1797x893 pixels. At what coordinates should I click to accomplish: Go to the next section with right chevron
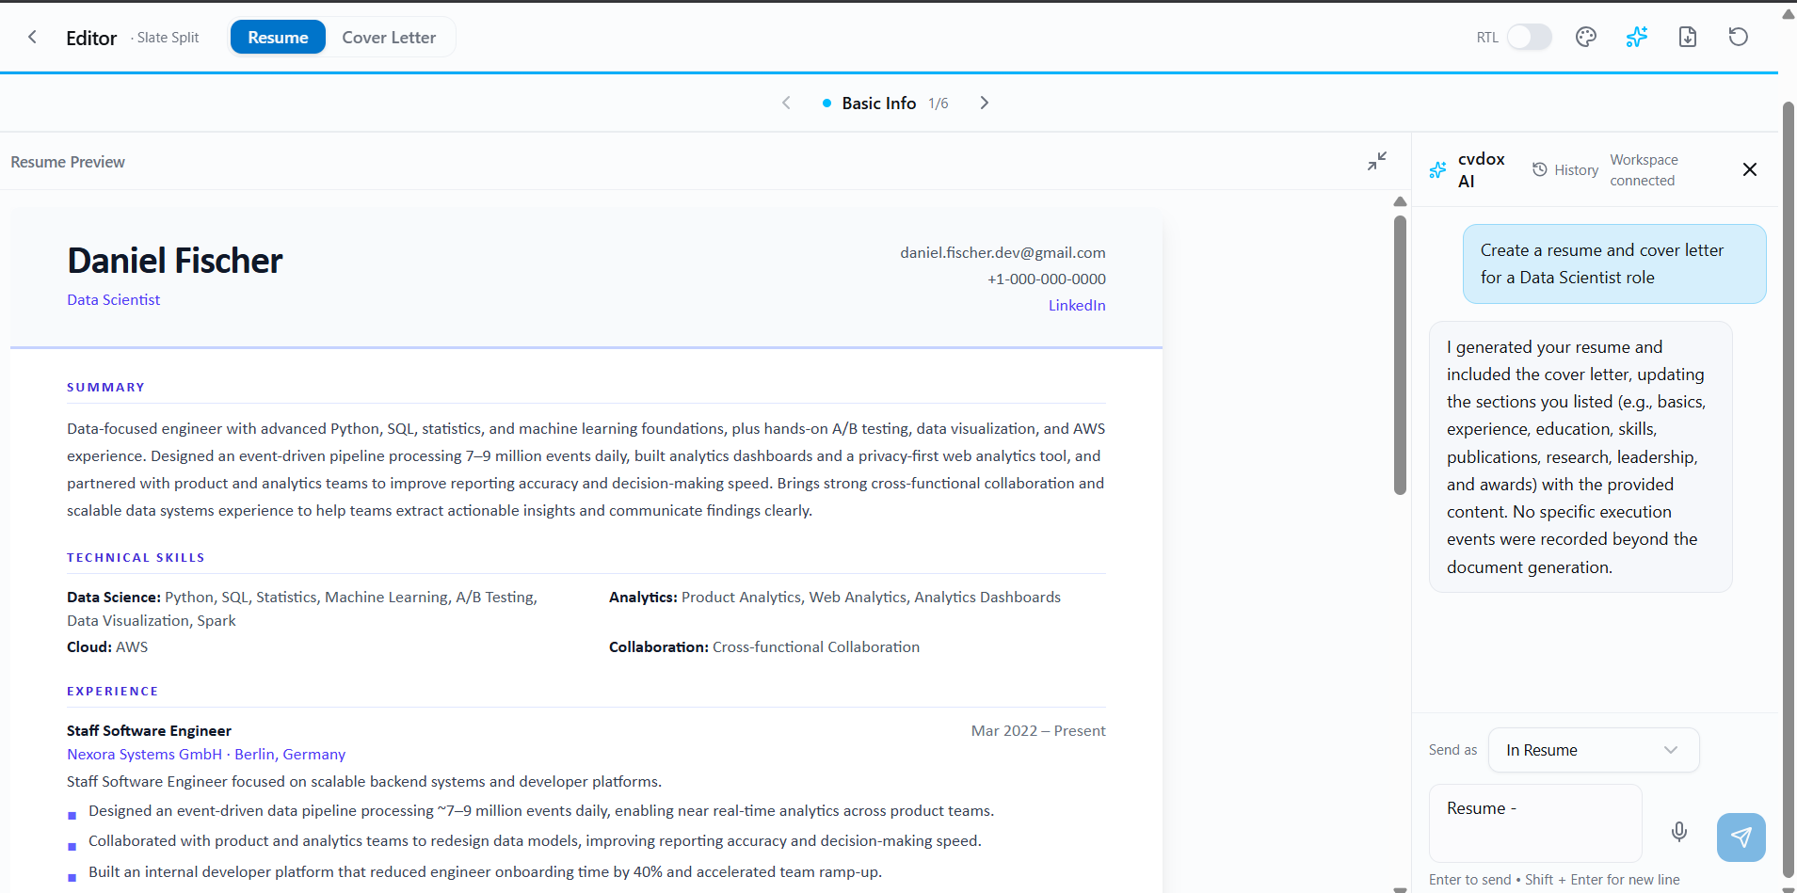(x=985, y=103)
